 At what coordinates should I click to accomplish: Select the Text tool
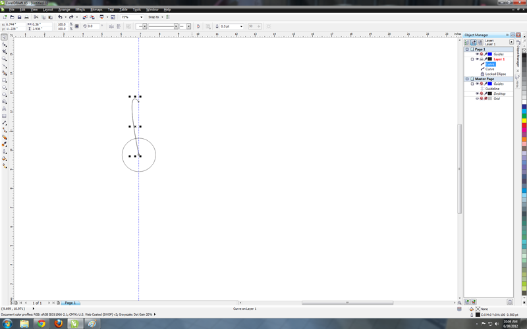coord(4,109)
